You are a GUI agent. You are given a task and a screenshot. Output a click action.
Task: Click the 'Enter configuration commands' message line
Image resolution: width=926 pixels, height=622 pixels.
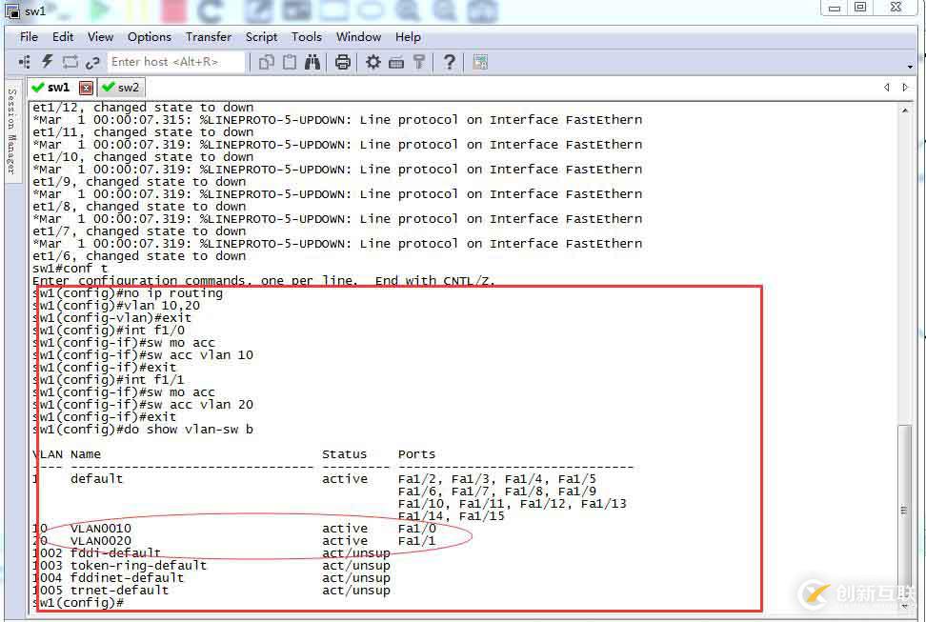[x=264, y=281]
